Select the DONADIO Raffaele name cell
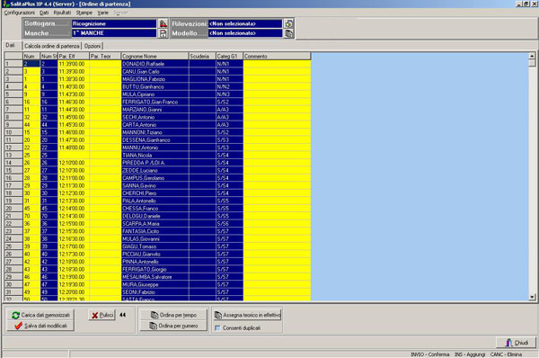This screenshot has height=358, width=539. [x=155, y=64]
